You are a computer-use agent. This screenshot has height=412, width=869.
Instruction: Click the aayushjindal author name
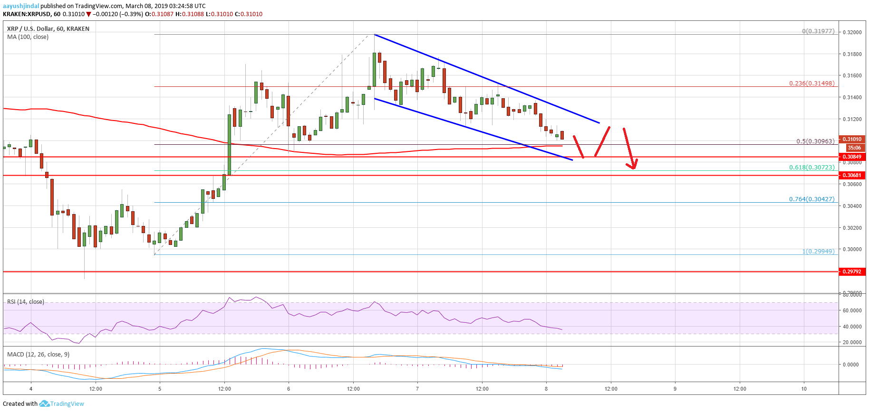click(x=21, y=6)
